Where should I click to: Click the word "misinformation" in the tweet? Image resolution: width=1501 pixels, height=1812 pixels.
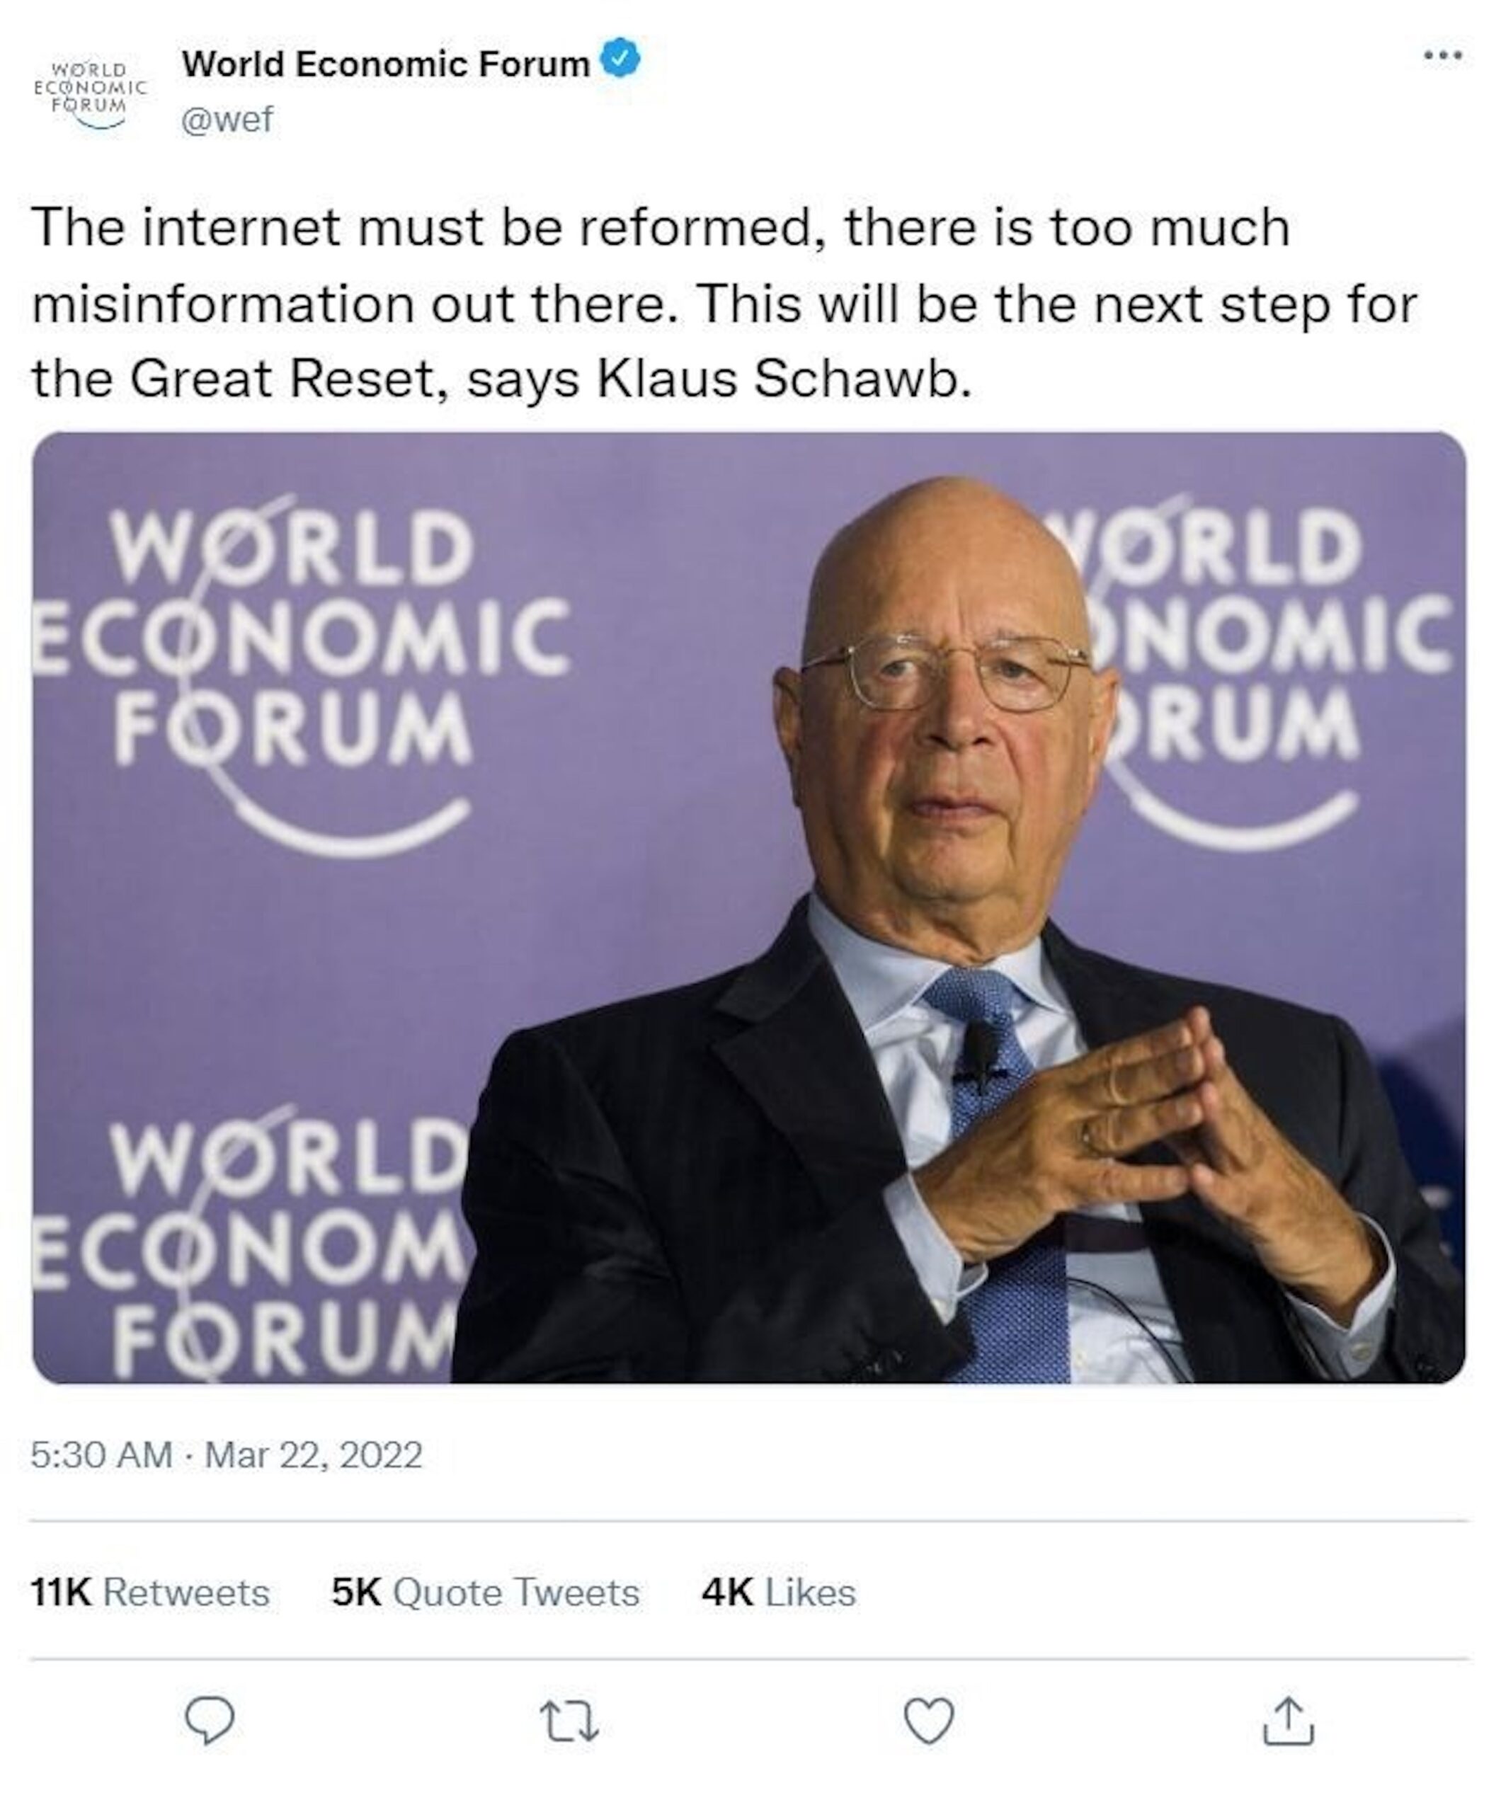click(223, 304)
